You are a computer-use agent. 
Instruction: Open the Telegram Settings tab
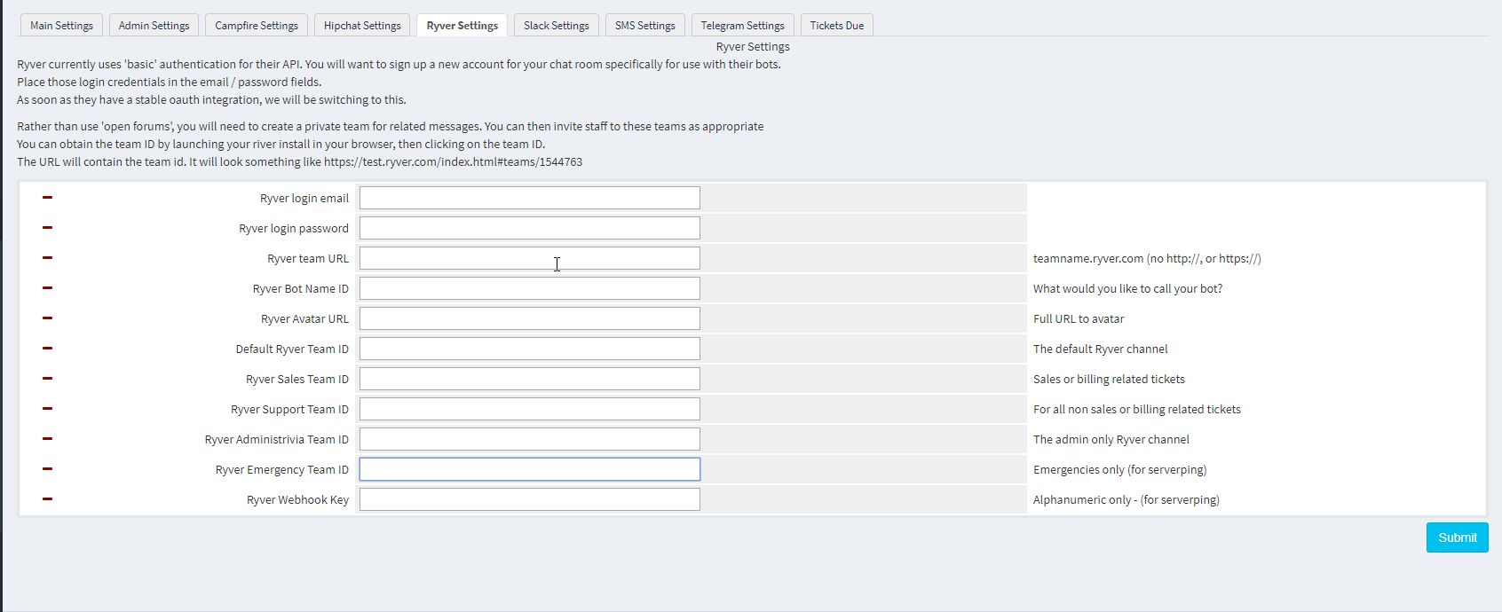click(742, 25)
